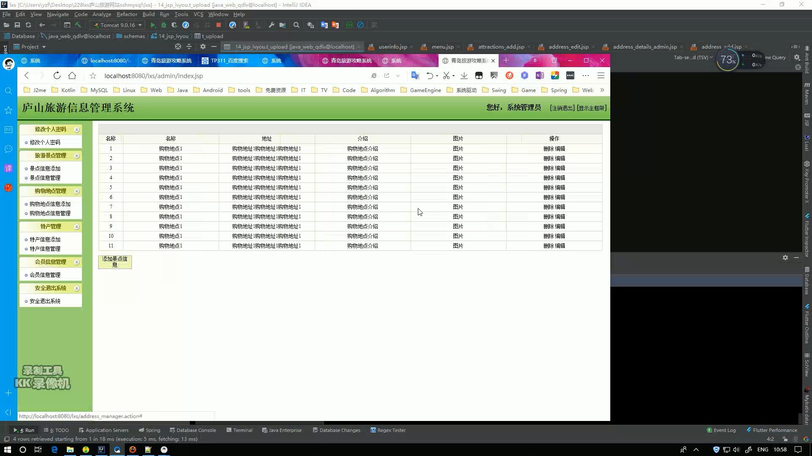Go to browser home page
The width and height of the screenshot is (812, 456).
coord(72,76)
